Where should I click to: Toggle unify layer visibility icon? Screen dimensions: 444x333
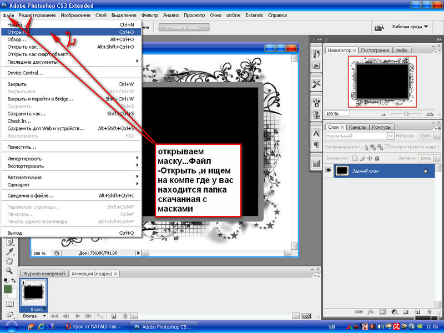click(373, 147)
